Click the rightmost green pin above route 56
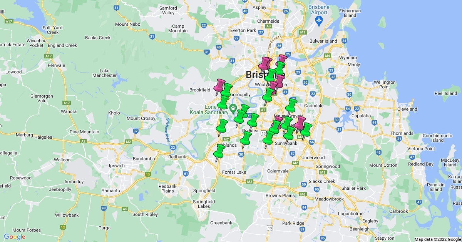Screen dimensions: 462x242 click(x=306, y=129)
